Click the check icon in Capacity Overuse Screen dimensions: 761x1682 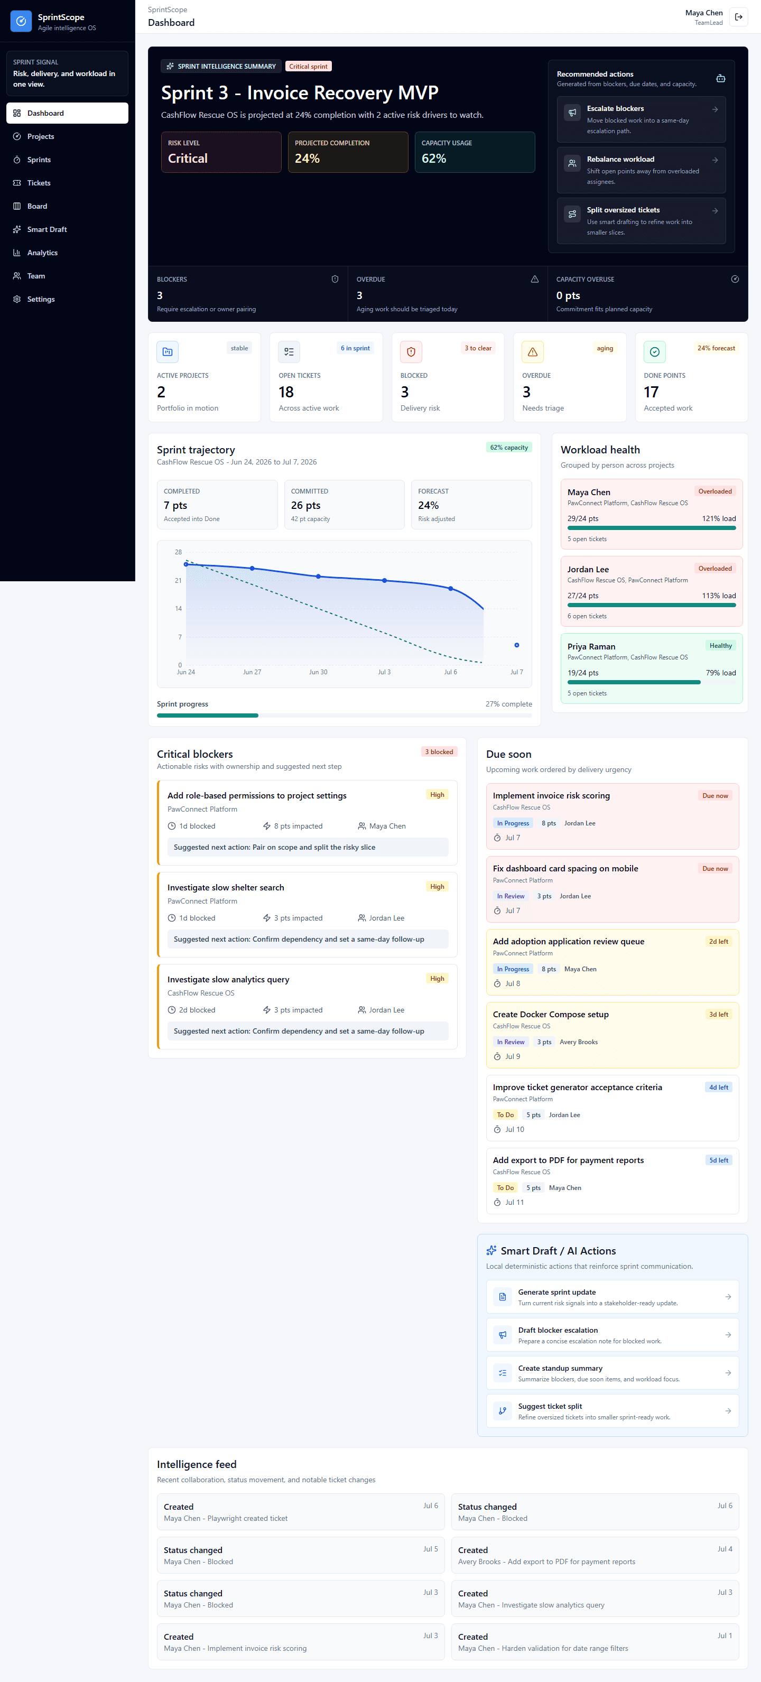735,279
